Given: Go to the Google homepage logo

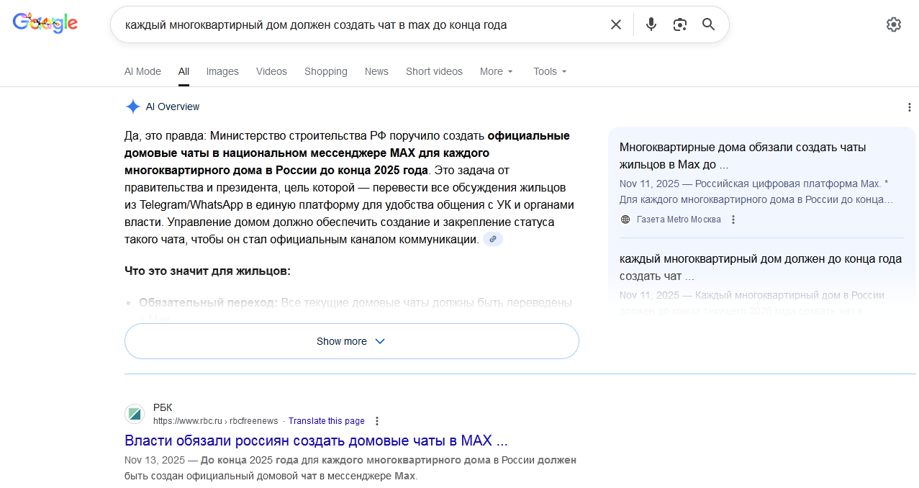Looking at the screenshot, I should (x=45, y=23).
